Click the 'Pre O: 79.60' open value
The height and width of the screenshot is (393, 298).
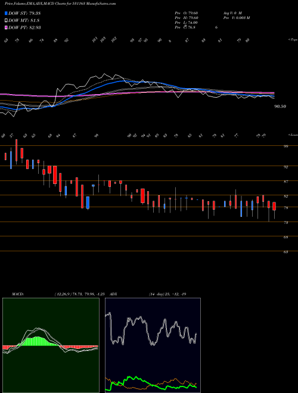[x=187, y=13]
